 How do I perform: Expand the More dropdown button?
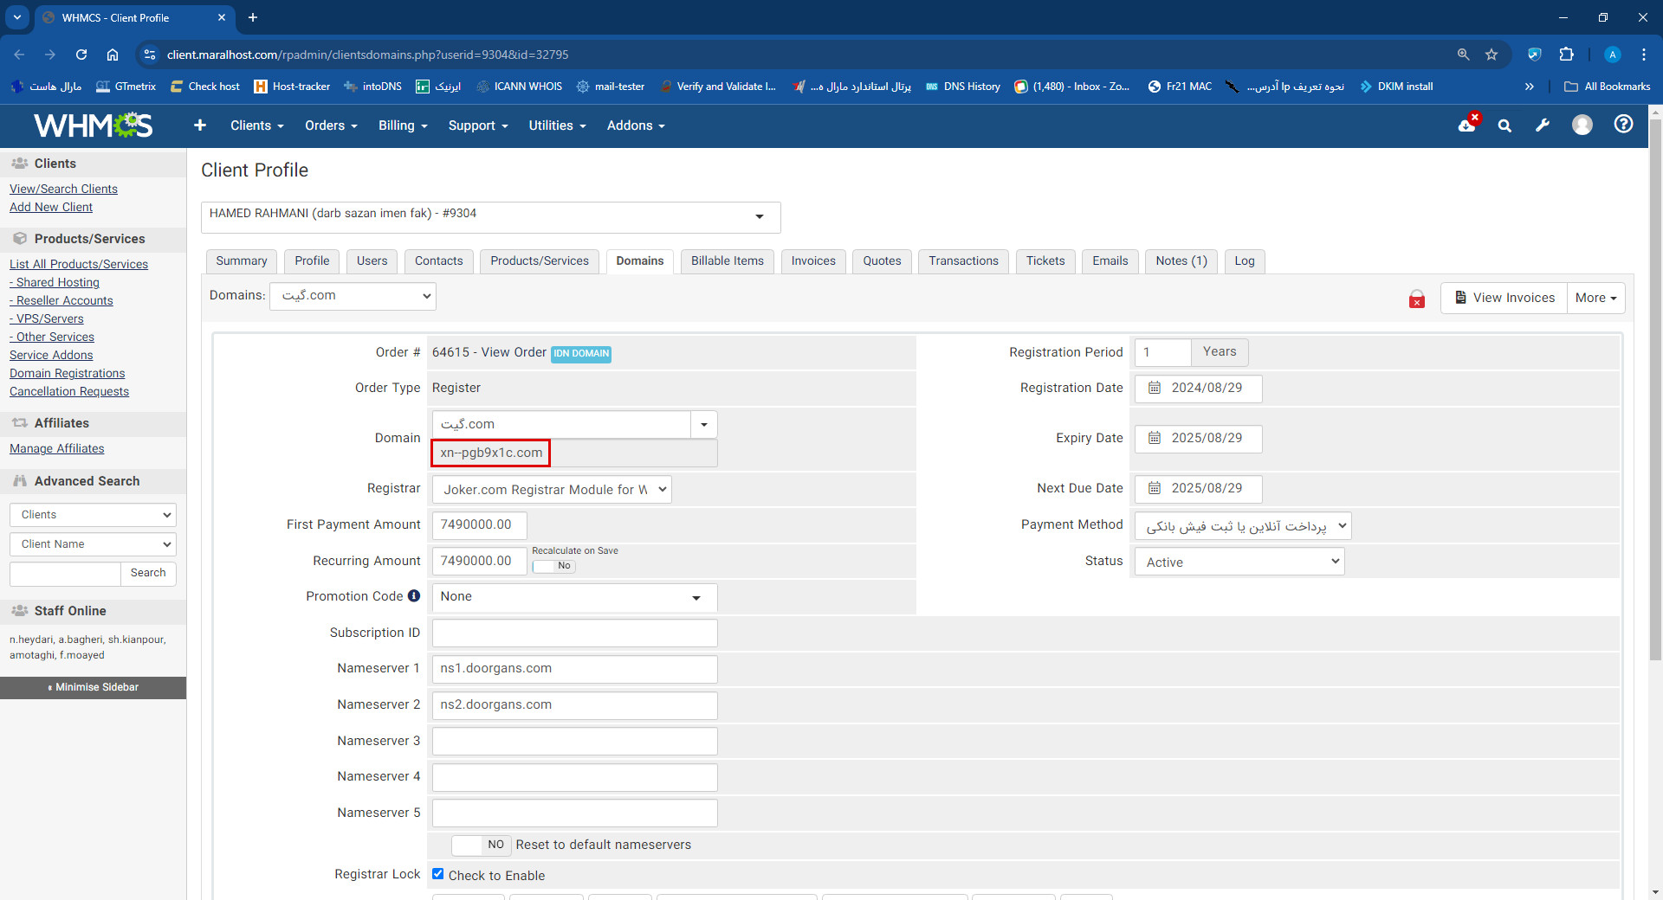coord(1595,298)
